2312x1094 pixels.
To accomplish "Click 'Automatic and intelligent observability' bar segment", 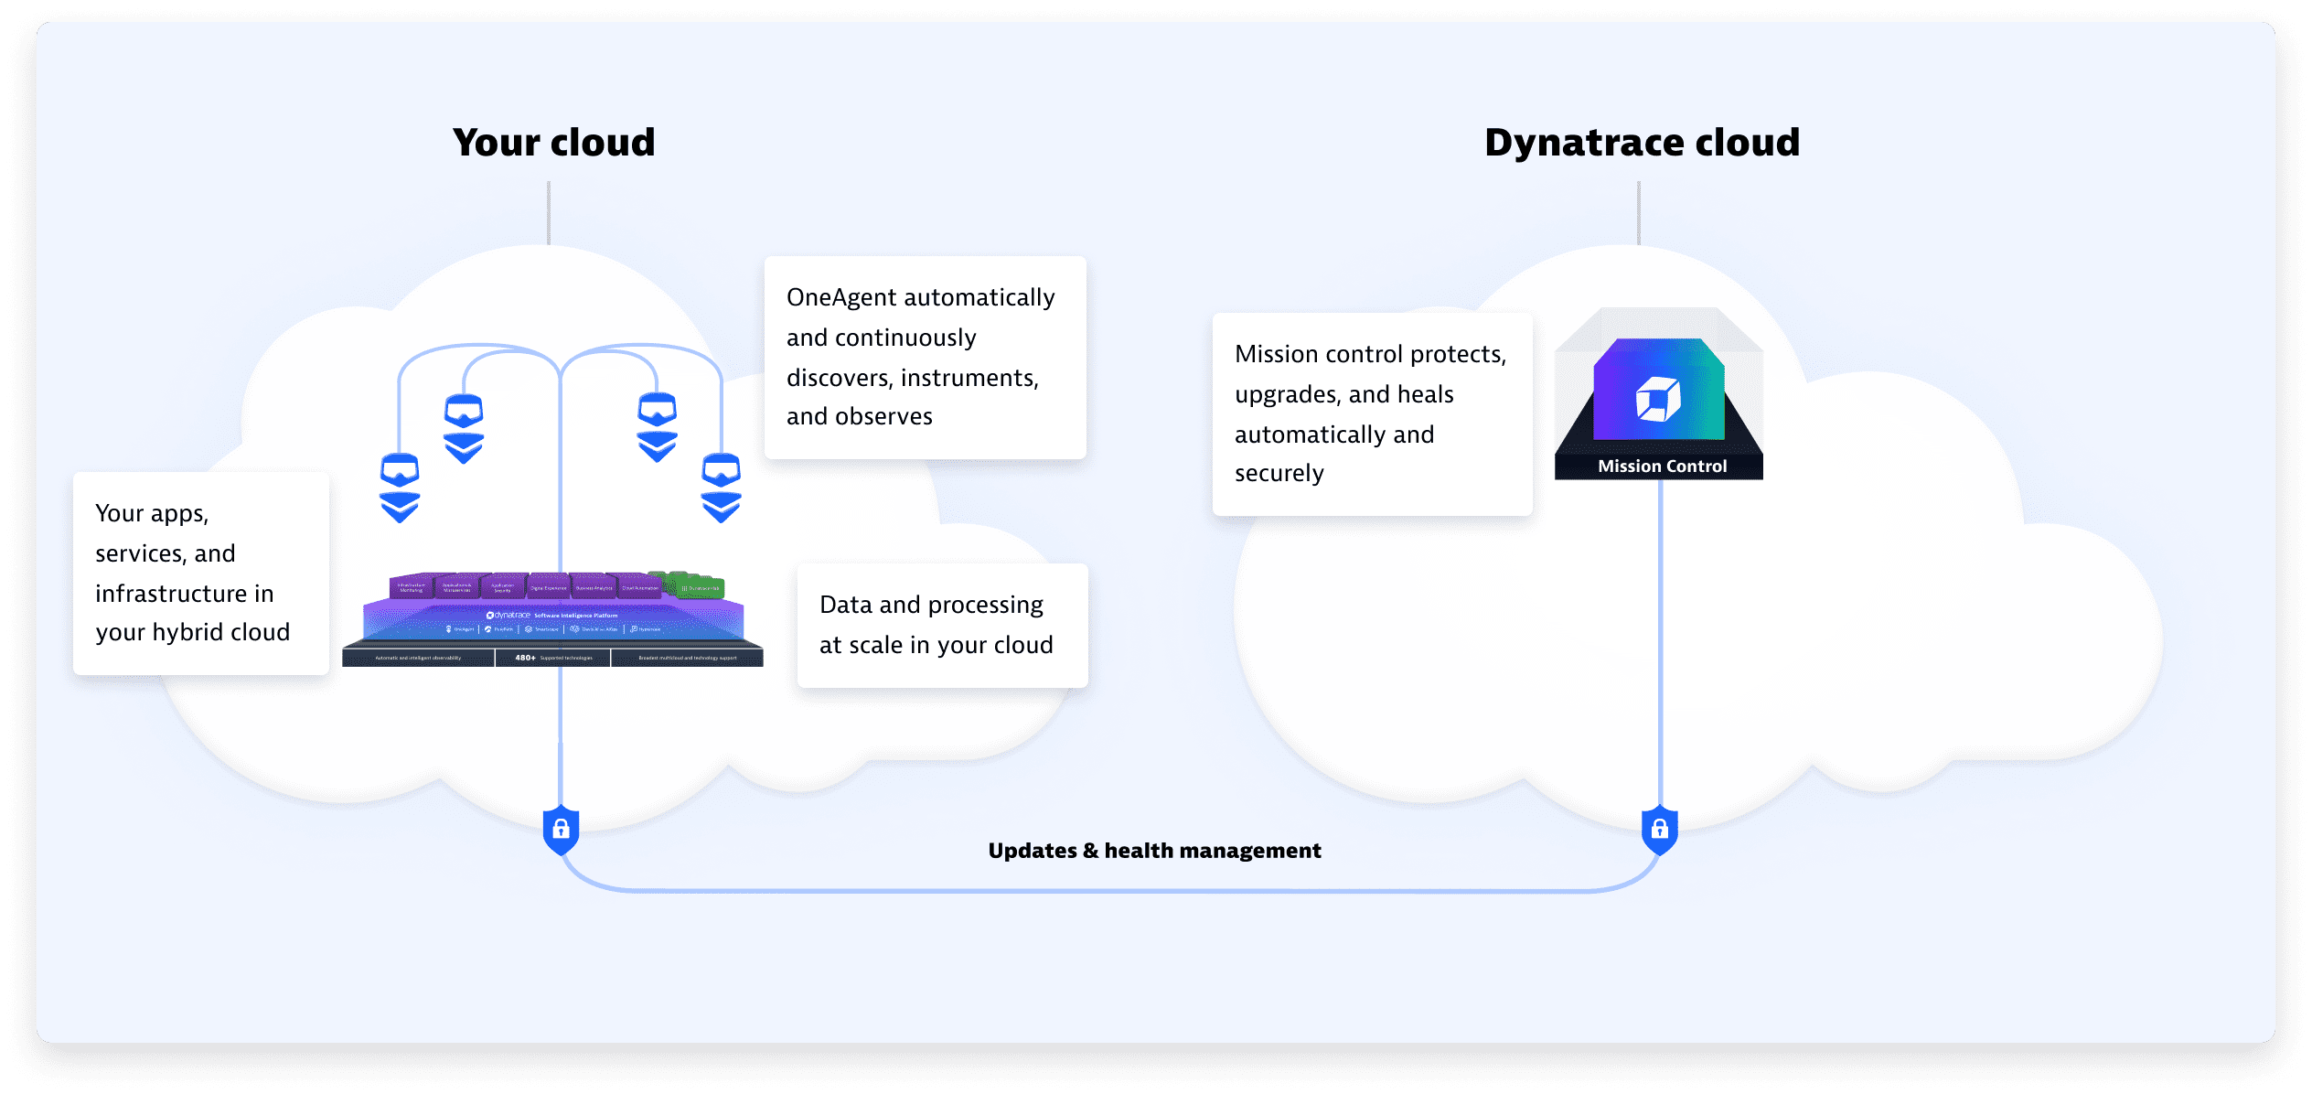I will click(x=418, y=658).
